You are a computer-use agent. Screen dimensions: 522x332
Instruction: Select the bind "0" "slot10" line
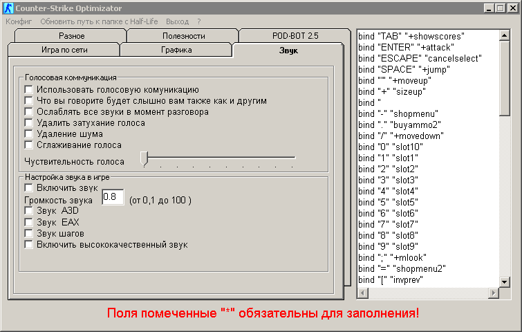pos(391,147)
